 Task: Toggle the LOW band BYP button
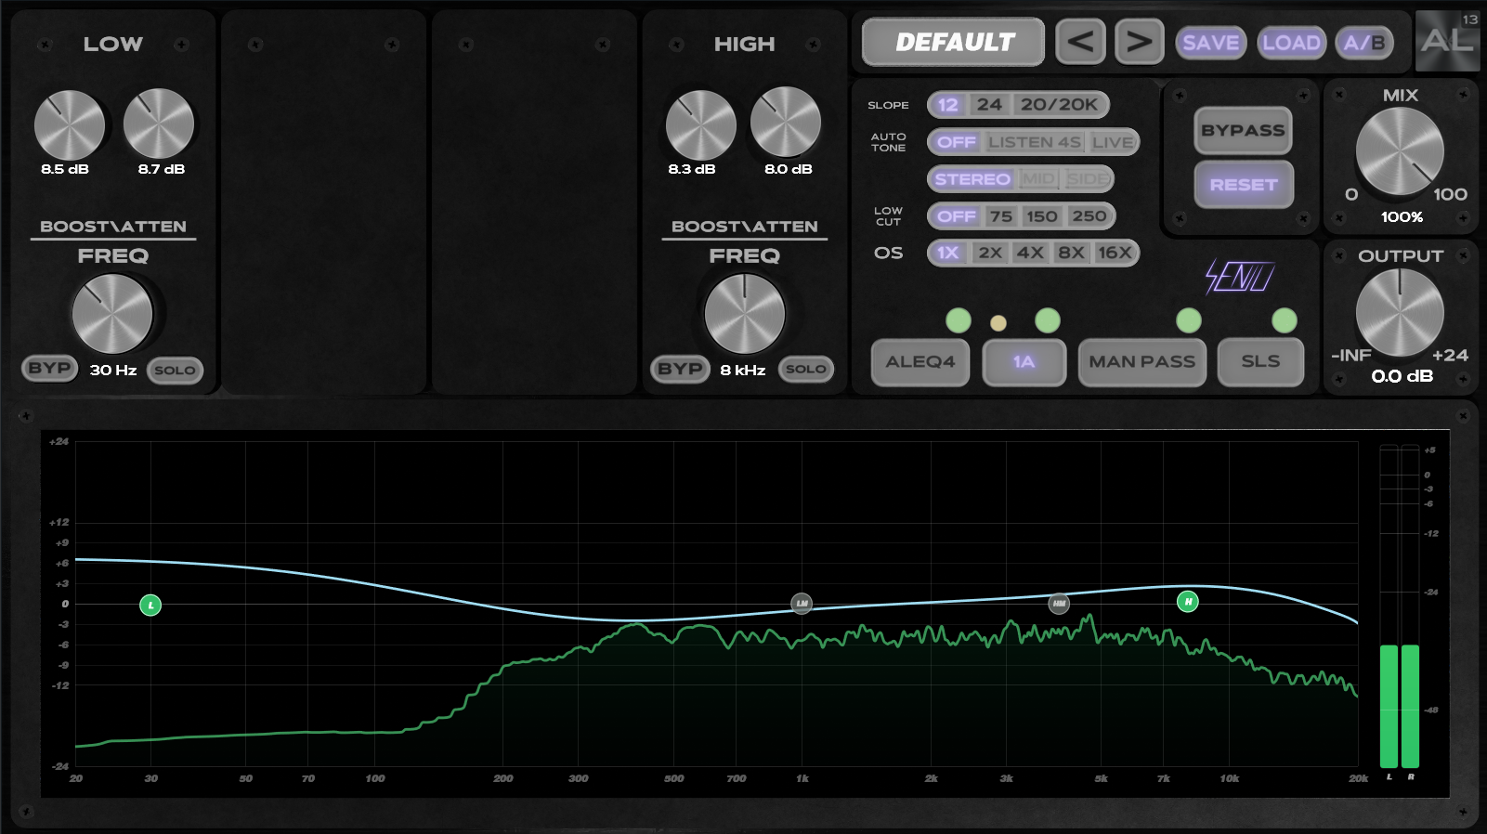[x=49, y=369]
